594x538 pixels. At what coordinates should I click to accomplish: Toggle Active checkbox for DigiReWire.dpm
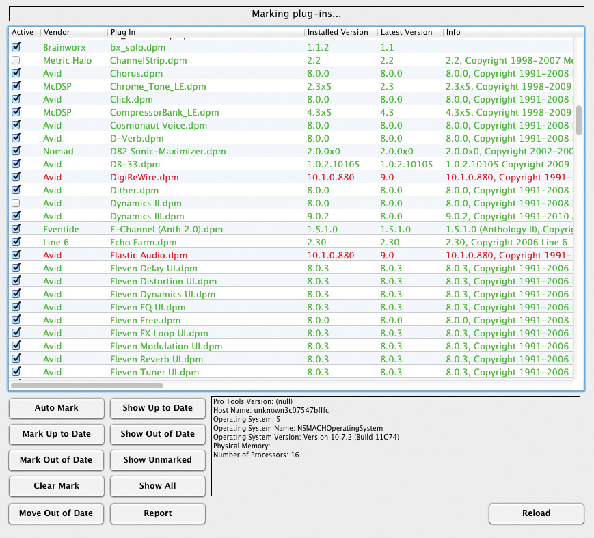pyautogui.click(x=16, y=177)
